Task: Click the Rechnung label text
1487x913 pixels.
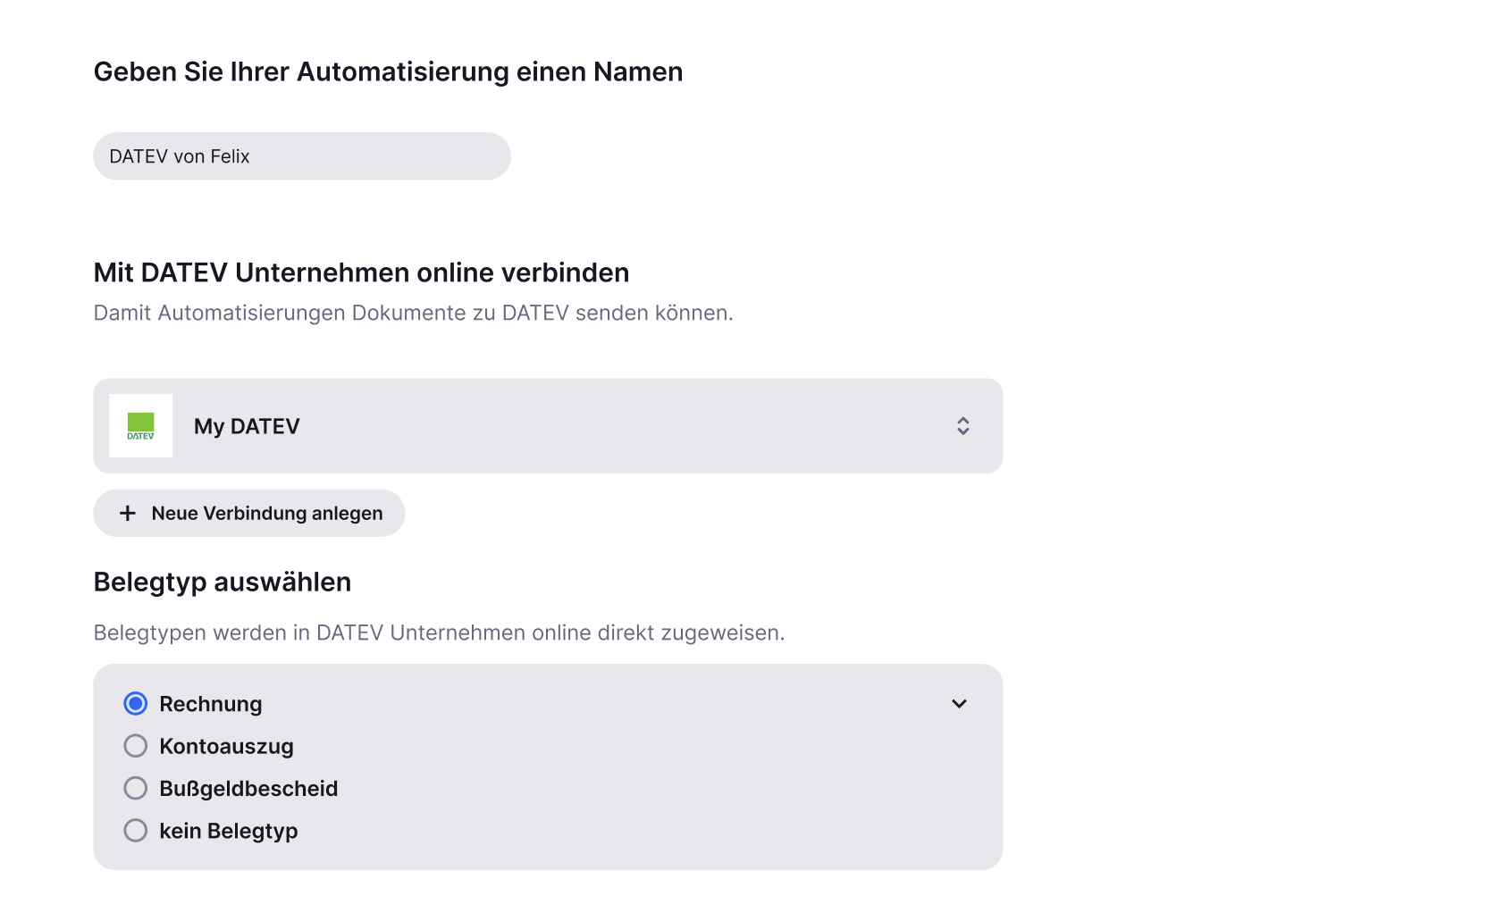Action: [x=211, y=704]
